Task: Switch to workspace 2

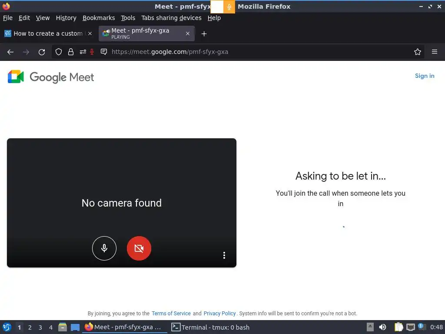Action: point(30,327)
